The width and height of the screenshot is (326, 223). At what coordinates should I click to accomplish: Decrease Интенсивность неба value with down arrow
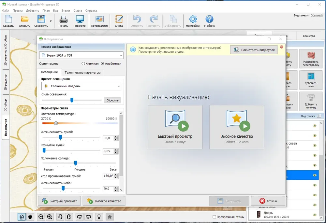[116, 190]
